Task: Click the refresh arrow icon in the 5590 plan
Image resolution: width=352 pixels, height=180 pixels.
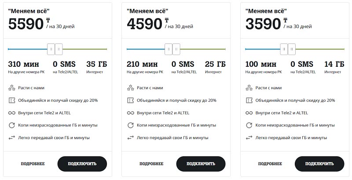Action: (12, 125)
